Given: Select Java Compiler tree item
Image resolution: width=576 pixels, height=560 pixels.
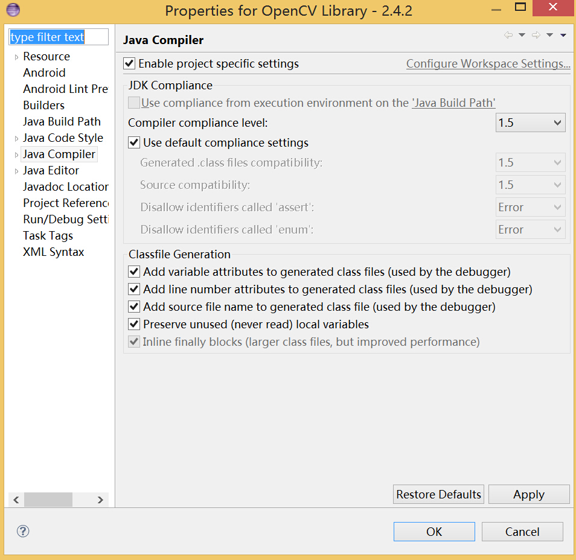Looking at the screenshot, I should click(x=59, y=154).
